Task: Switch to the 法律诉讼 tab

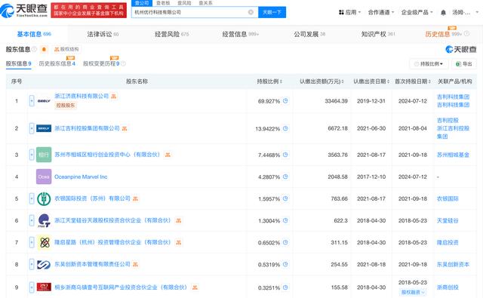Action: [103, 34]
